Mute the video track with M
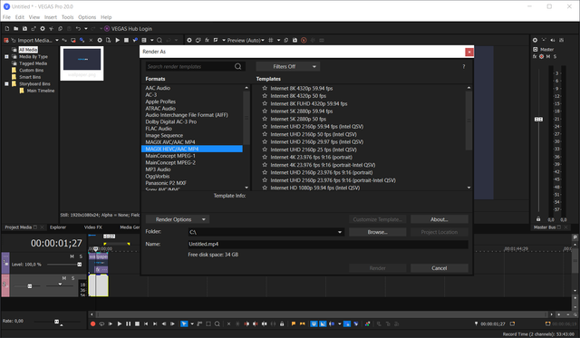The image size is (580, 338). [x=72, y=256]
